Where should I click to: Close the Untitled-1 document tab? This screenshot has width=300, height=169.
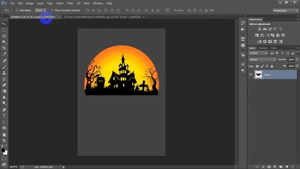point(60,17)
